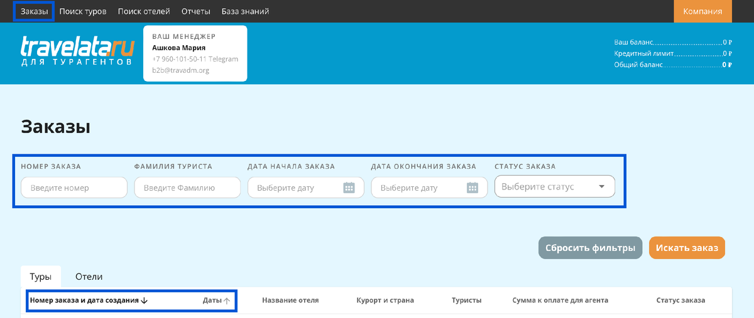
Task: Click up arrow sort icon next to Даты
Action: tap(227, 300)
